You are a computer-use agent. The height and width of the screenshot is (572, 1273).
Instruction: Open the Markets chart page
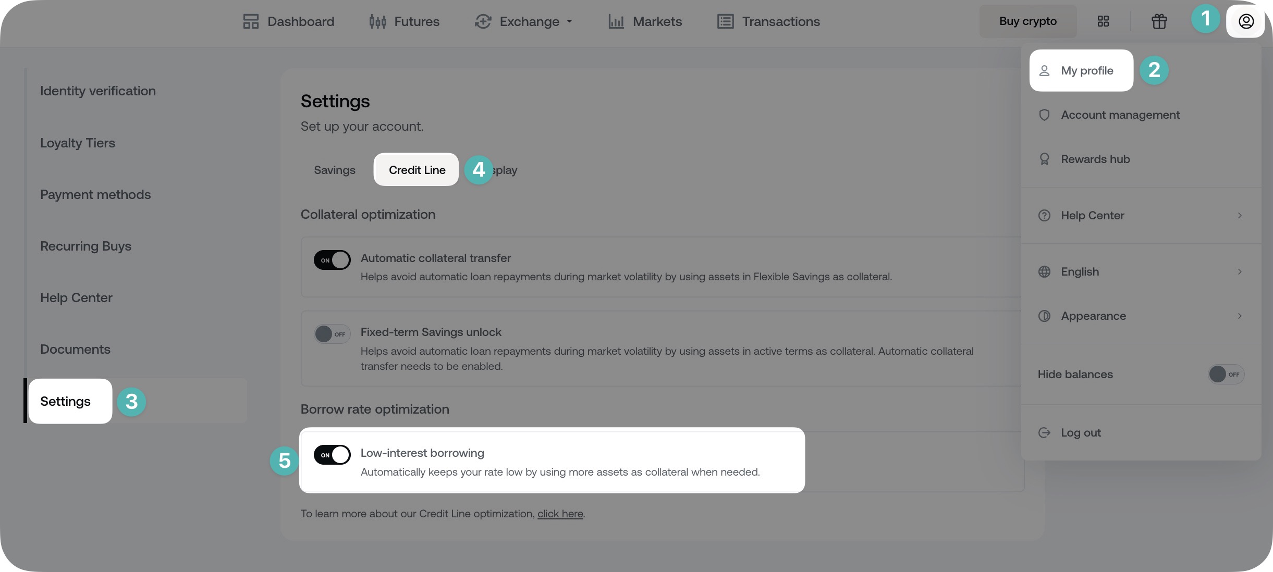645,21
